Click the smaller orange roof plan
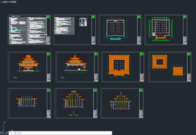The width and height of the screenshot is (196, 135). [178, 71]
